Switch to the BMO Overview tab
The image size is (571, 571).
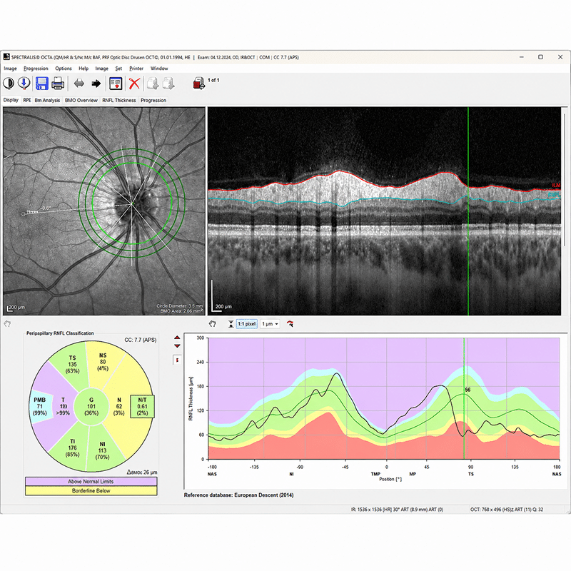pos(81,100)
